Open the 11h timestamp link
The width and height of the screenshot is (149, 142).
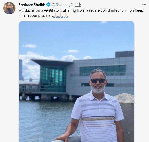78,5
